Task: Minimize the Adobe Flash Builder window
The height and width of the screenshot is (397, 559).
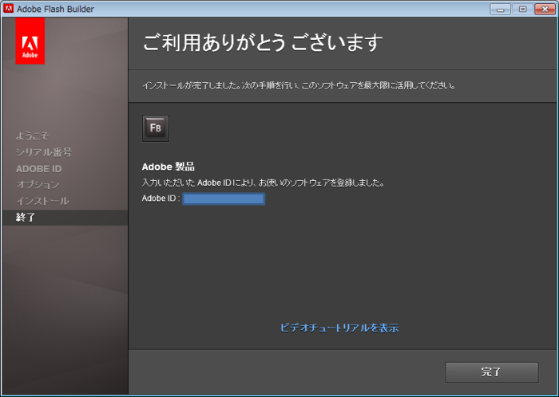Action: [x=500, y=10]
